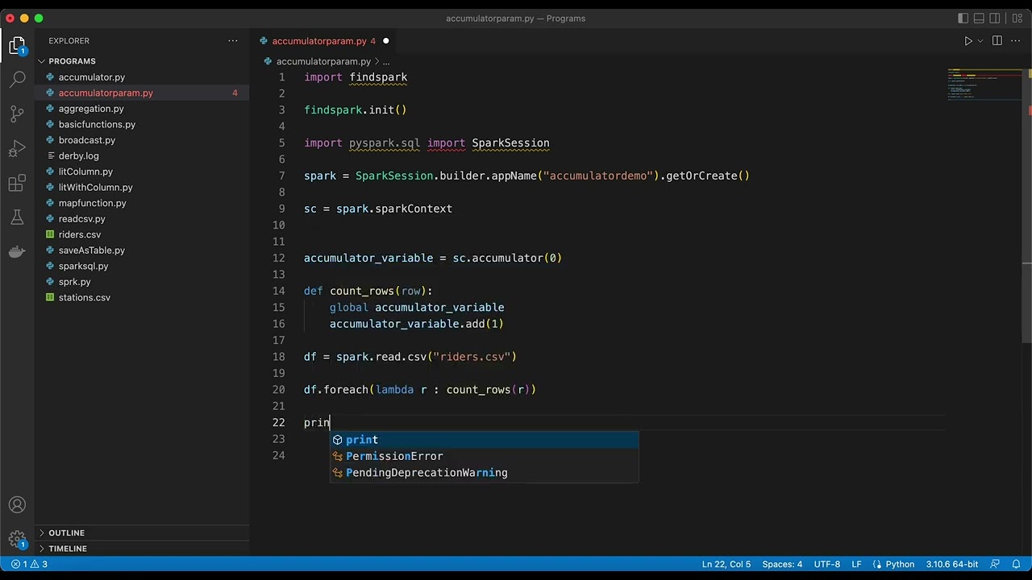Select interpreter 3.10.6 64-bit
The image size is (1032, 580).
[x=952, y=564]
